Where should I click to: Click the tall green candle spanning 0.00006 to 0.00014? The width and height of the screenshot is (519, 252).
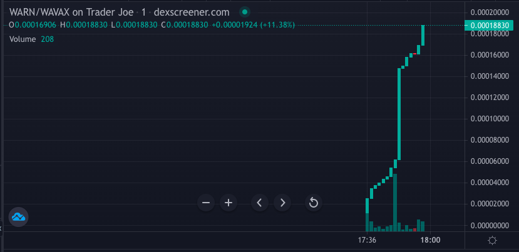point(399,114)
